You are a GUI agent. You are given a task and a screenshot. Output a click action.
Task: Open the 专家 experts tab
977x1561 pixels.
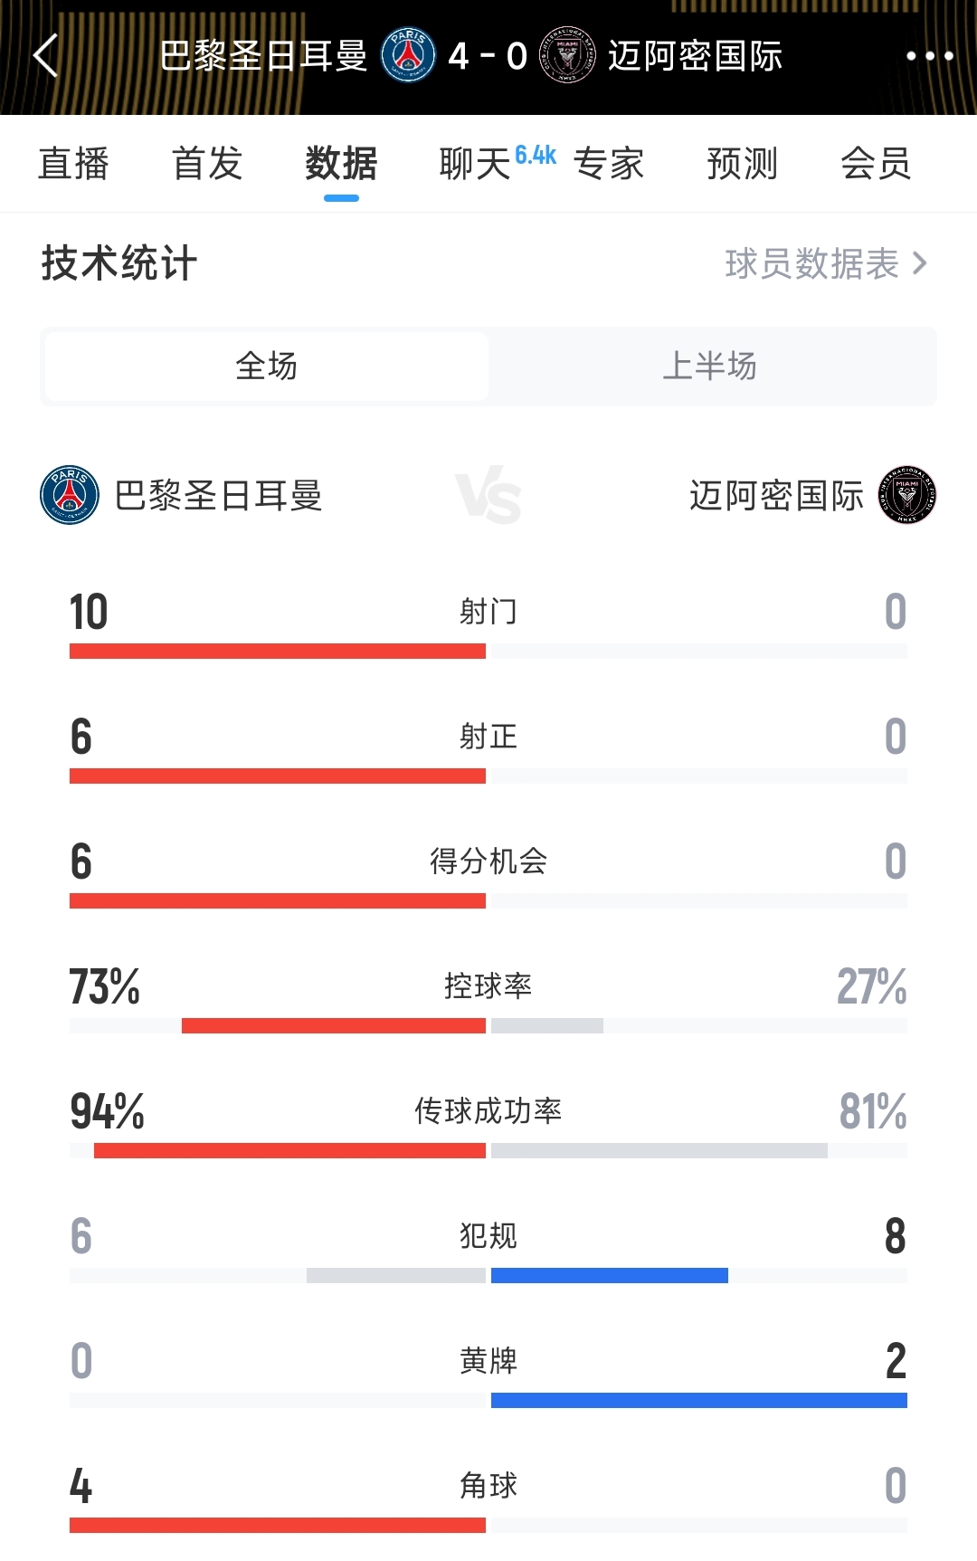point(608,164)
